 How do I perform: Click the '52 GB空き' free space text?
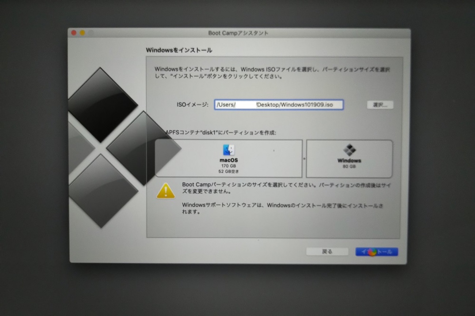coord(229,171)
